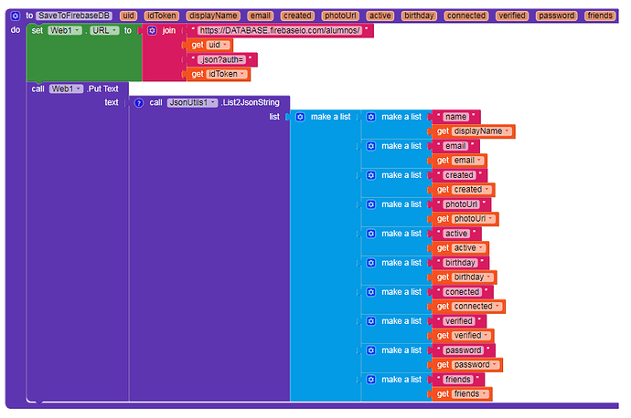The width and height of the screenshot is (631, 418).
Task: Open the gear on the created list block
Action: point(371,175)
